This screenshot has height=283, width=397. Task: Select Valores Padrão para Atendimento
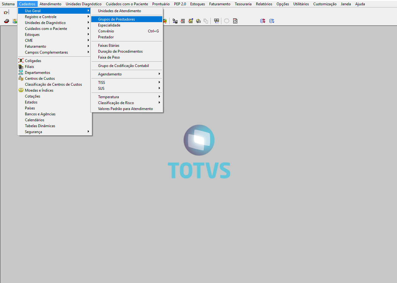coord(127,109)
